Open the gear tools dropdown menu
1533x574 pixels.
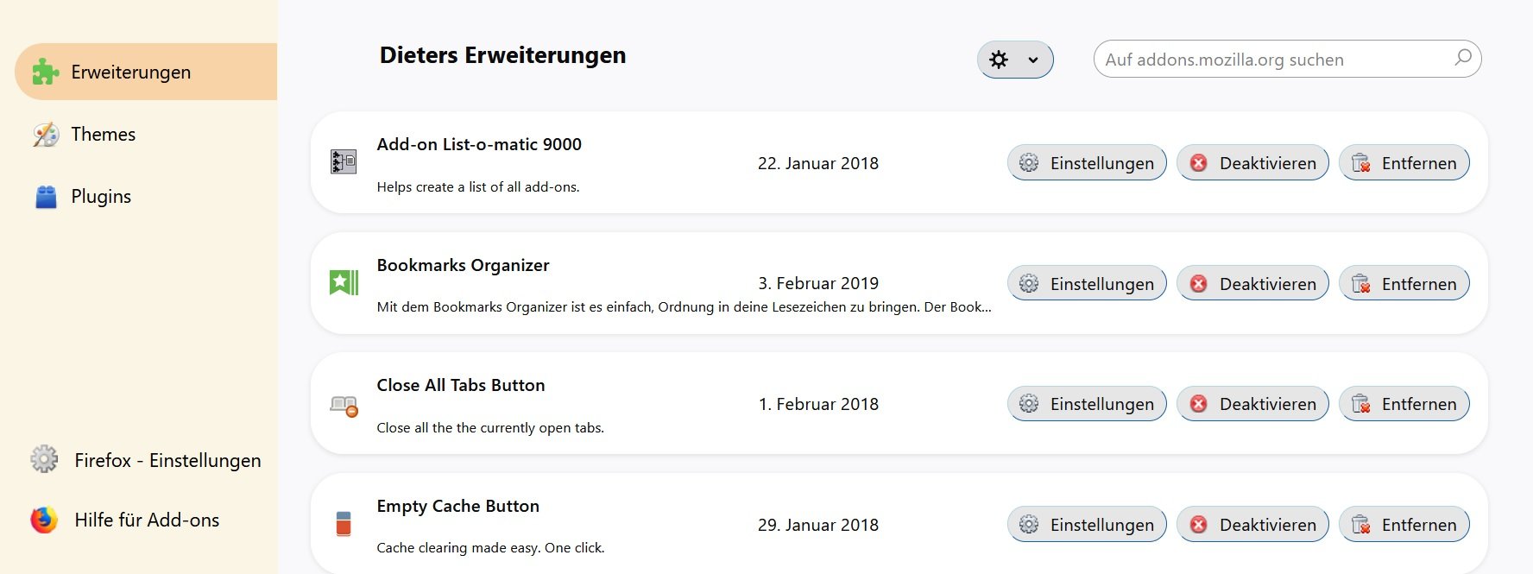[x=1014, y=60]
